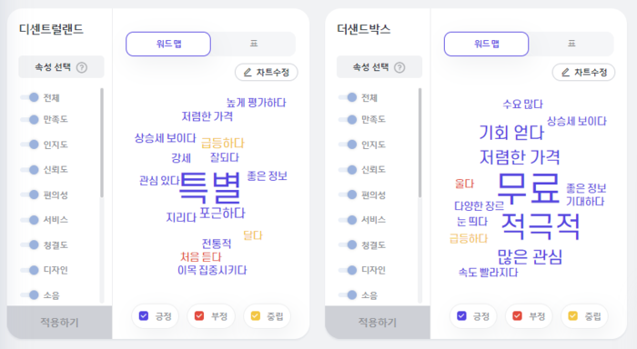This screenshot has width=637, height=349.
Task: Uncheck the 긍정 checkbox under 디센트럴랜드 word map
Action: click(x=144, y=315)
